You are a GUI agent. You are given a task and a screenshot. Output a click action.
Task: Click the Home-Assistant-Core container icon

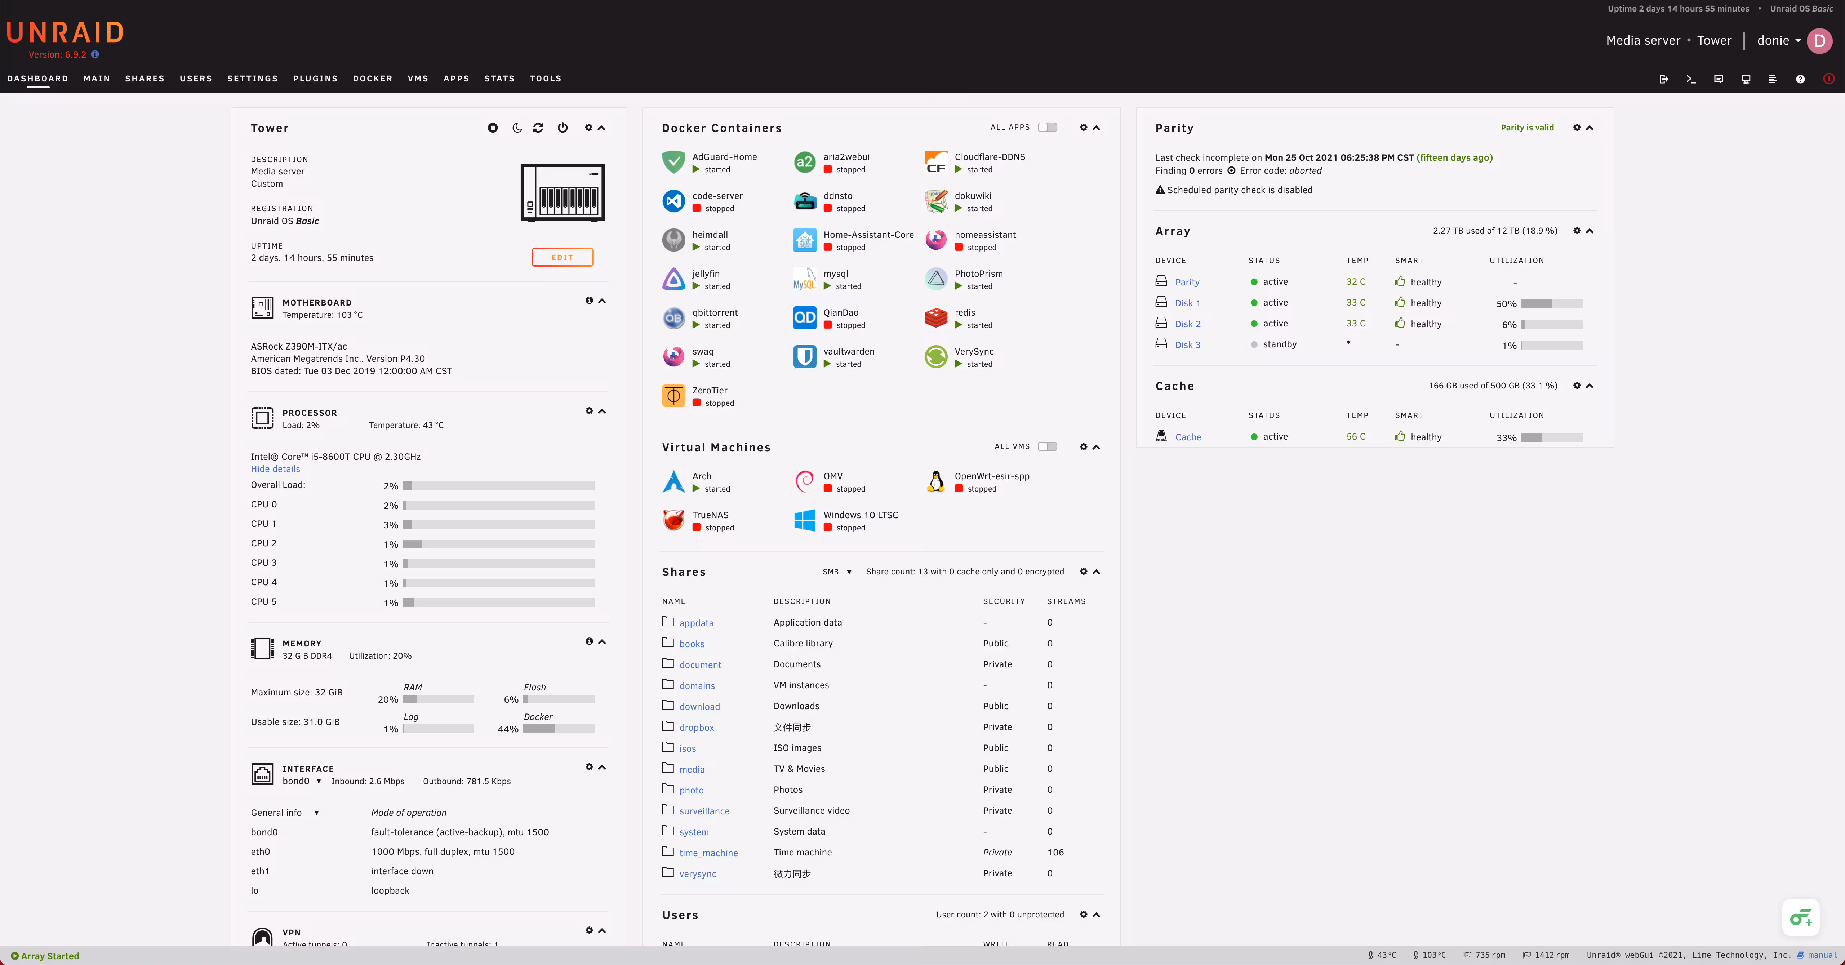point(804,240)
